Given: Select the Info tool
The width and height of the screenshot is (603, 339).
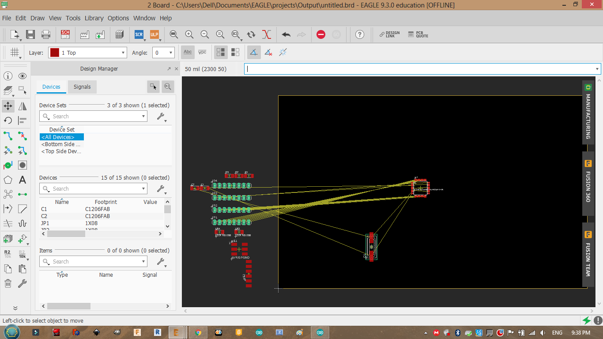Looking at the screenshot, I should click(8, 76).
